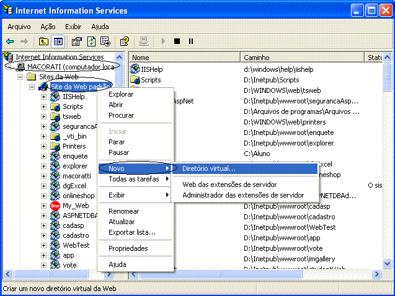Expand the My_Web tree node
395x296 pixels.
[43, 206]
